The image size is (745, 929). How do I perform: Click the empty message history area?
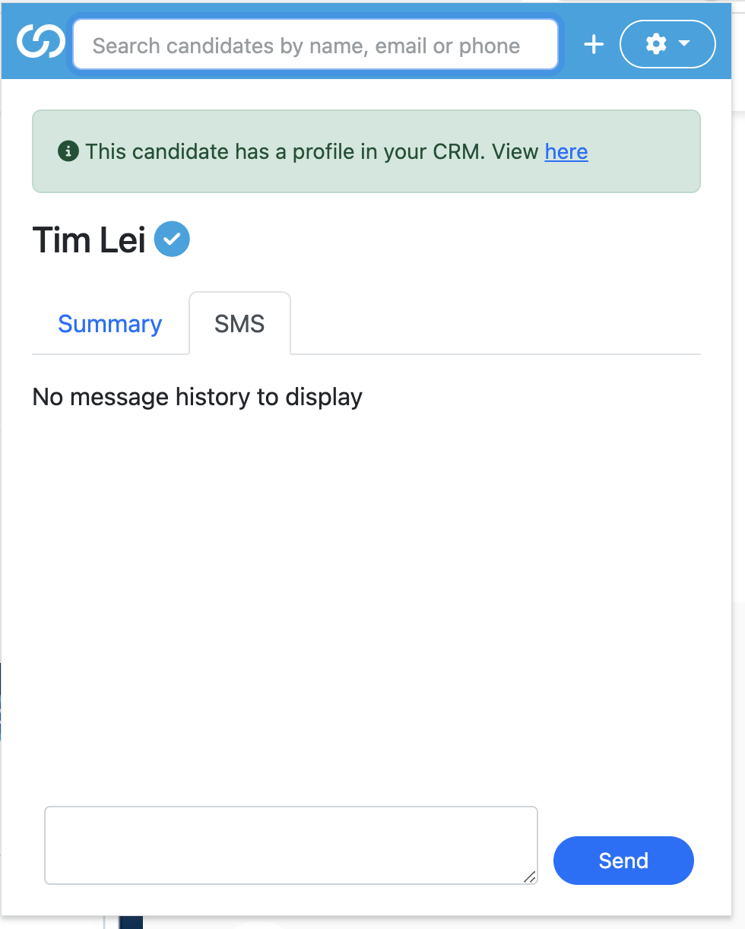[x=365, y=593]
